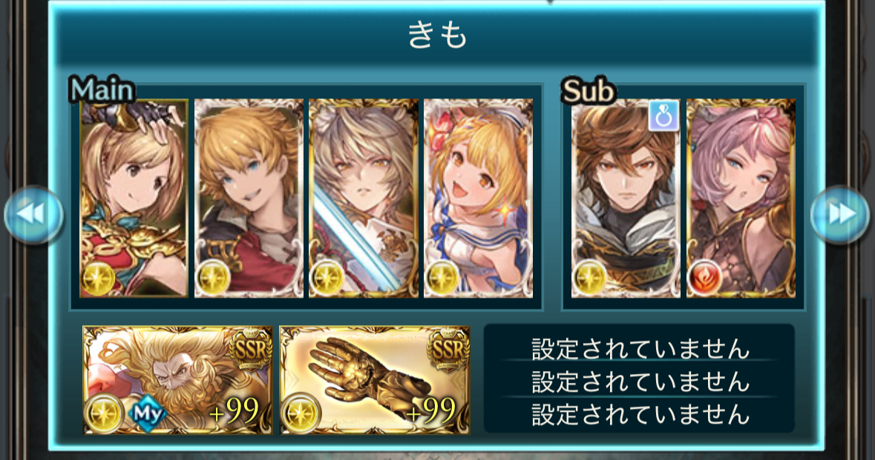Click the ring icon on brown-haired character

[663, 116]
